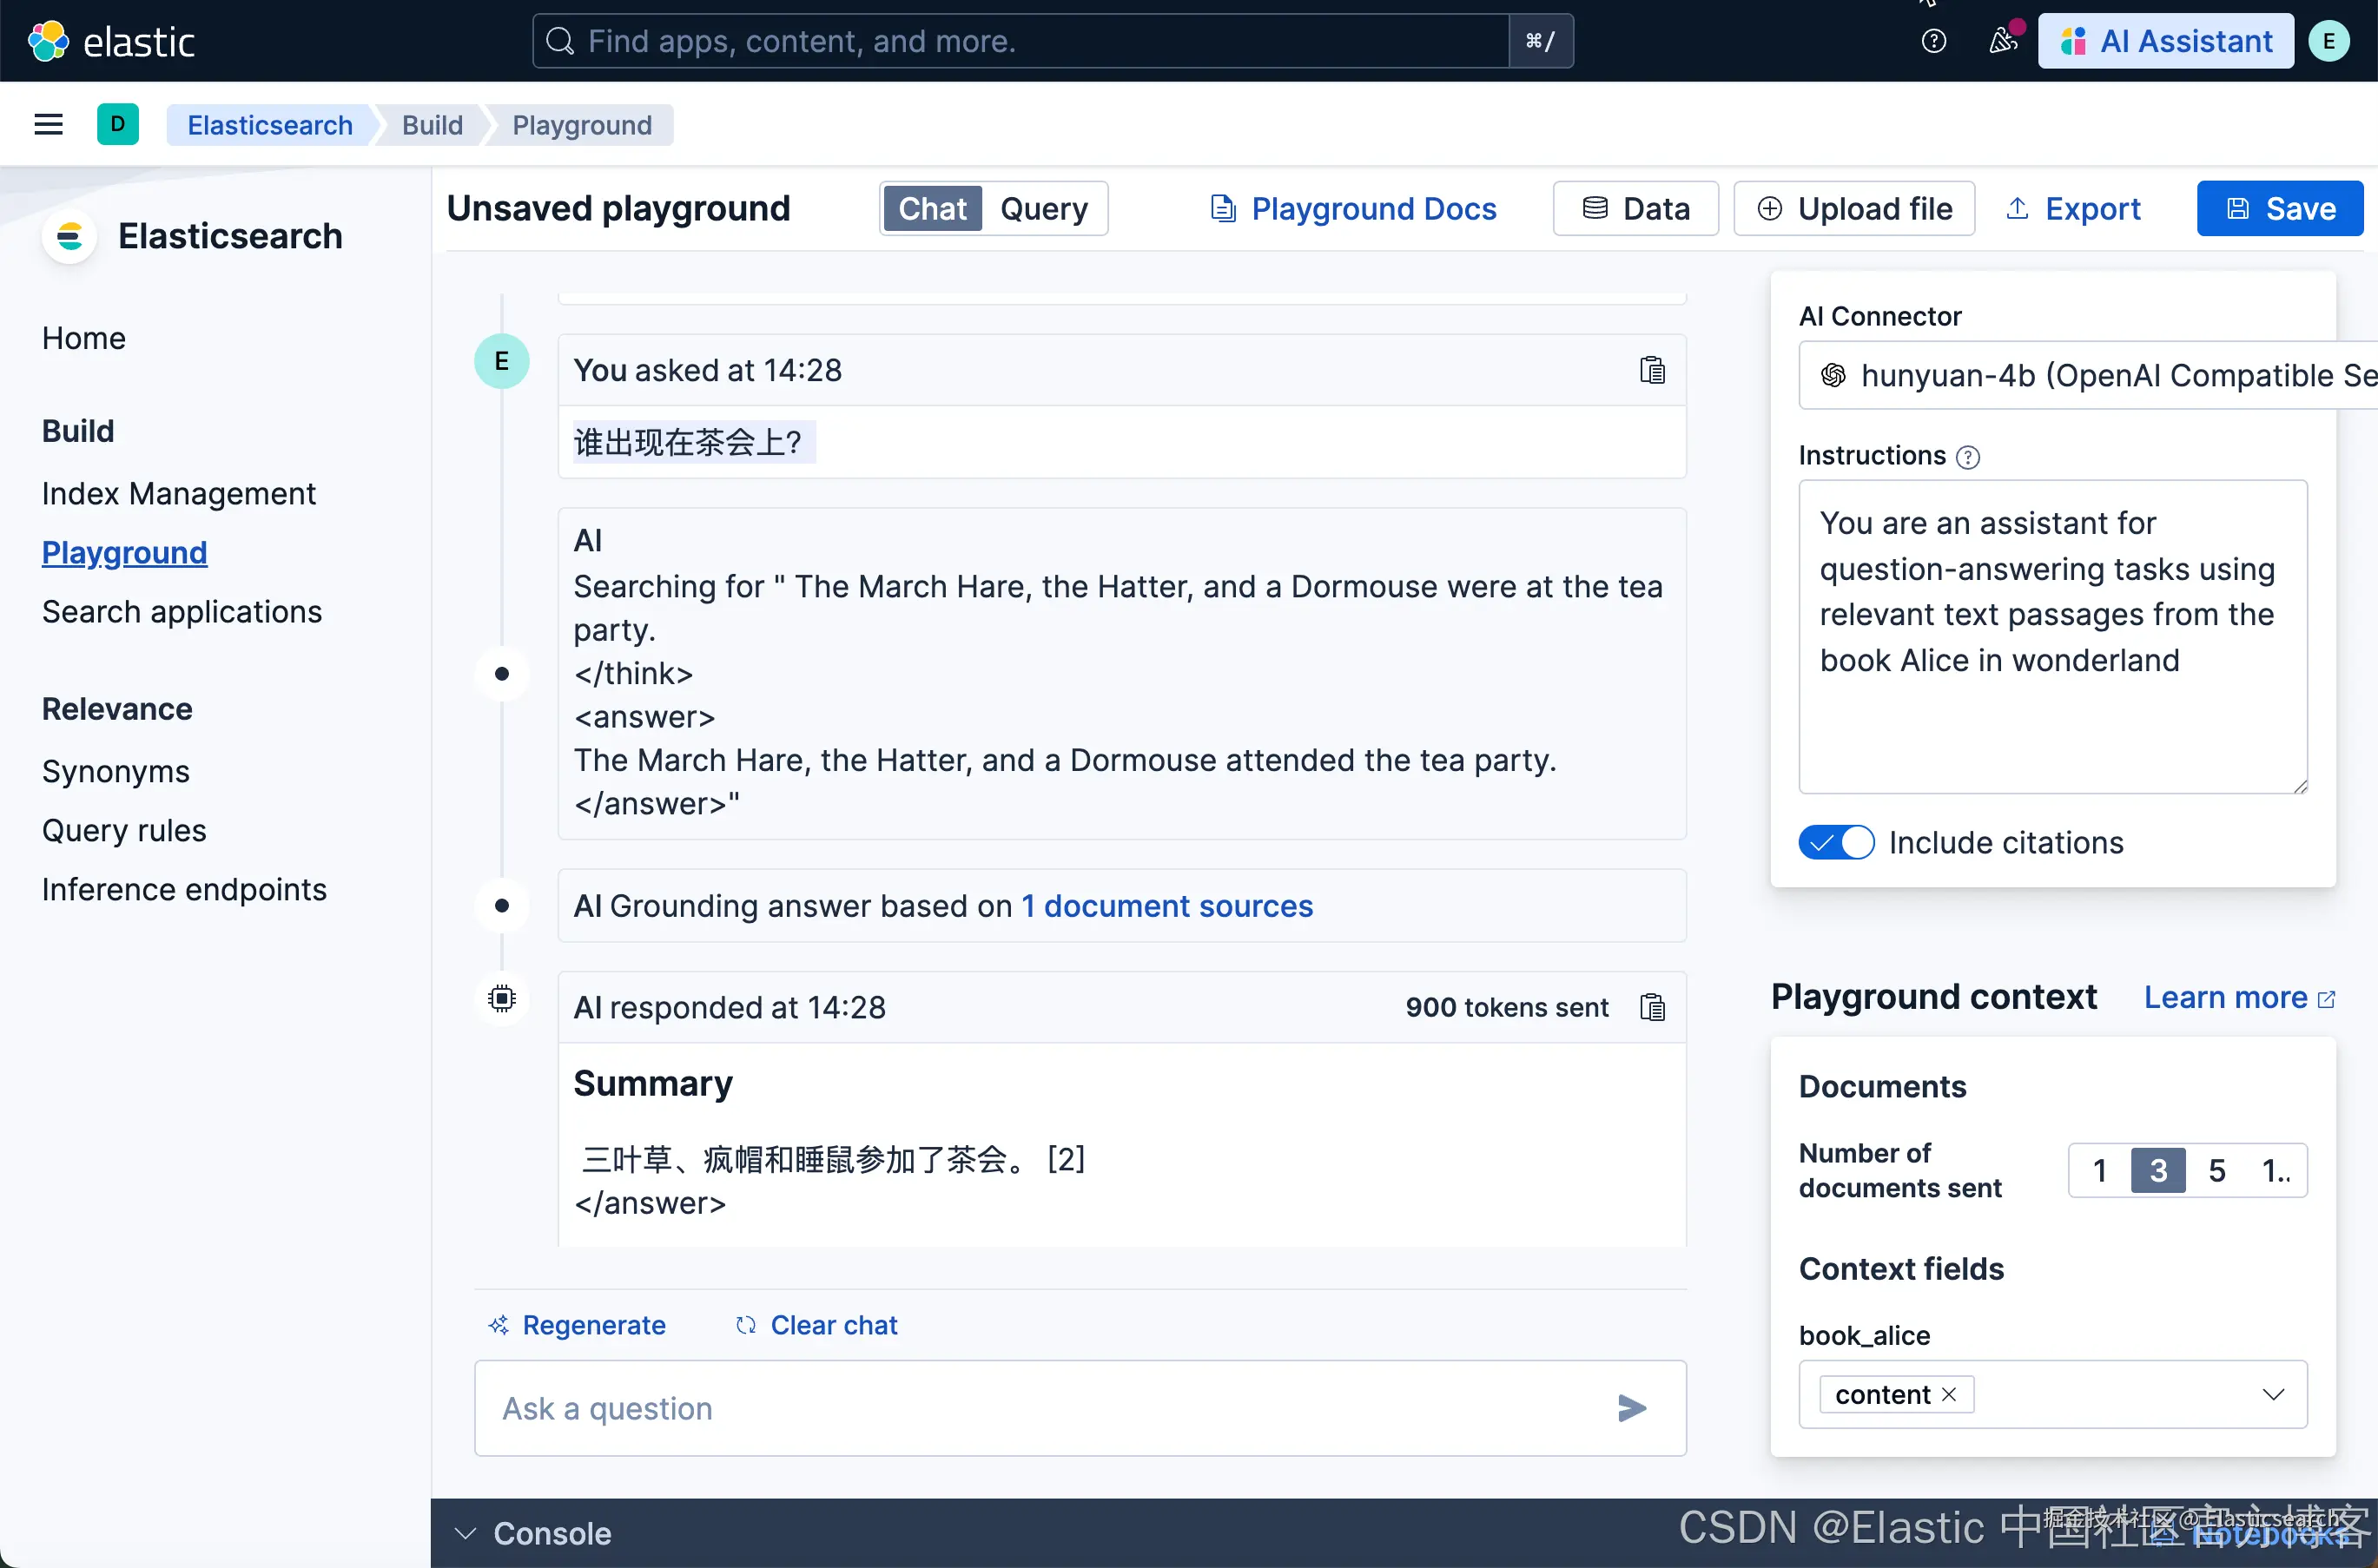This screenshot has width=2378, height=1568.
Task: Switch to the Query tab
Action: point(1042,208)
